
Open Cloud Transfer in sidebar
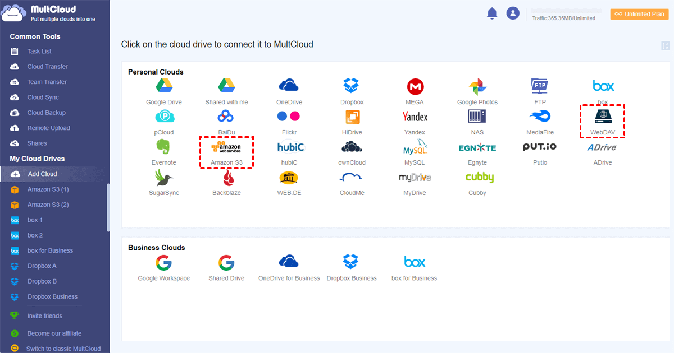[47, 67]
